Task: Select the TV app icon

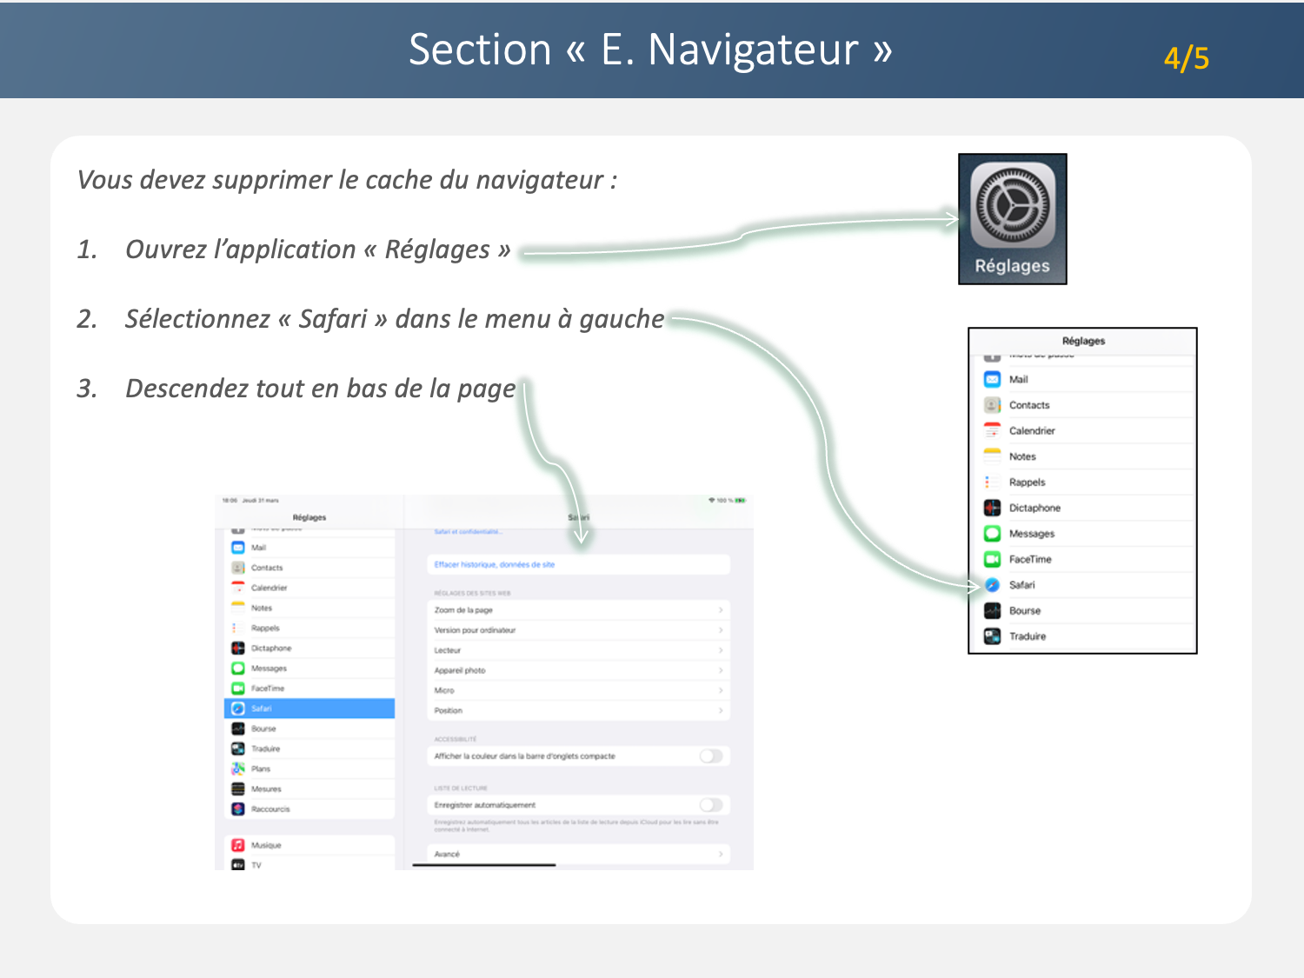Action: coord(238,864)
